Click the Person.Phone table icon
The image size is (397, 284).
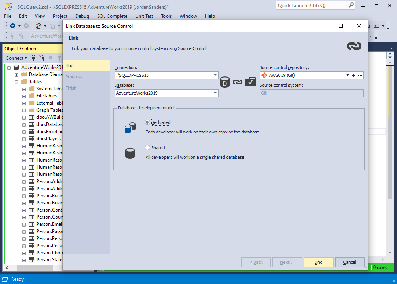point(32,253)
